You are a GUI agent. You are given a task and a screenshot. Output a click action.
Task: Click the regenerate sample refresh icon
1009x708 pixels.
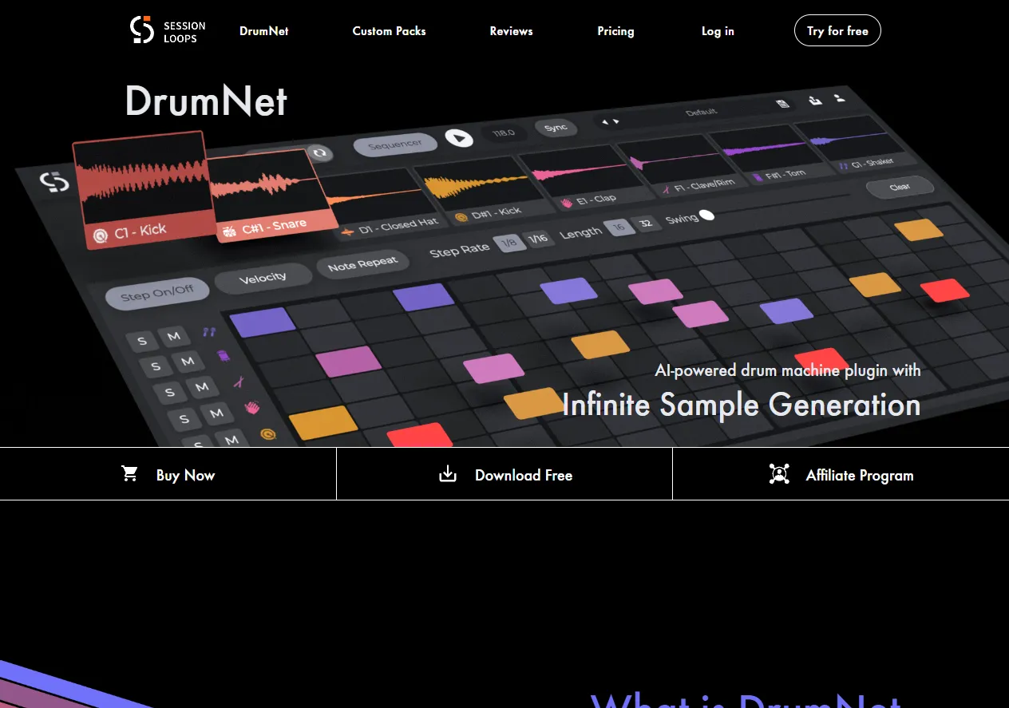pos(319,152)
